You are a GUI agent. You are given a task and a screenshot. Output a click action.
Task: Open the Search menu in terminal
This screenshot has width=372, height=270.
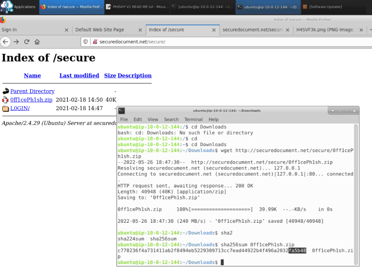point(171,119)
